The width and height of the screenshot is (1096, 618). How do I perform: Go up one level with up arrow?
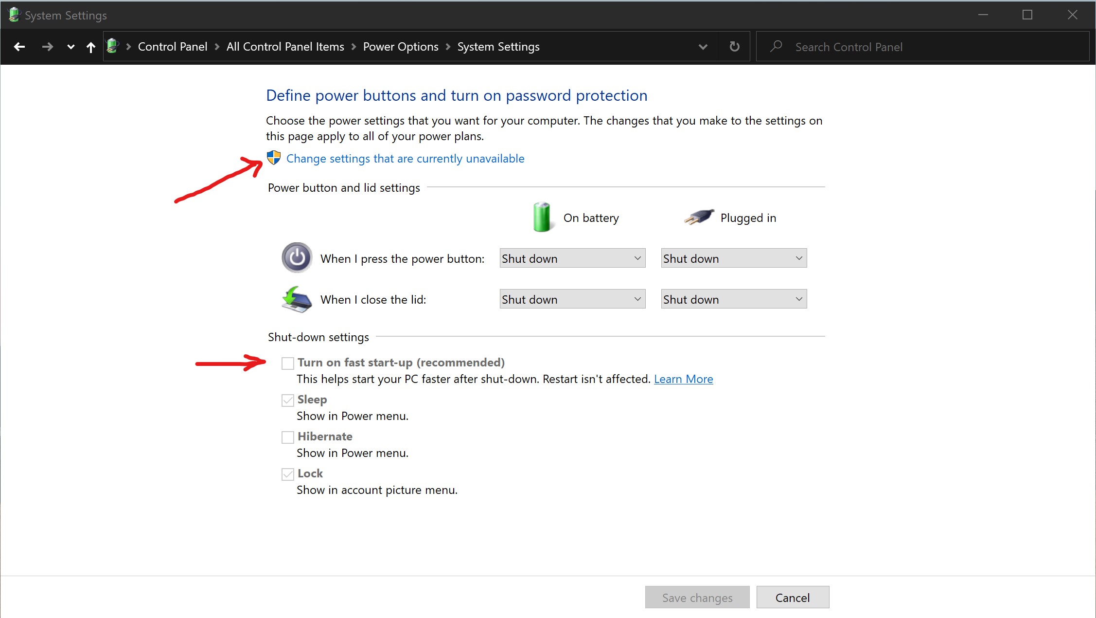pos(90,47)
